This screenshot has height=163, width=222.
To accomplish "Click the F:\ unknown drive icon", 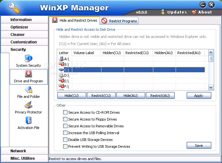I will pos(61,86).
